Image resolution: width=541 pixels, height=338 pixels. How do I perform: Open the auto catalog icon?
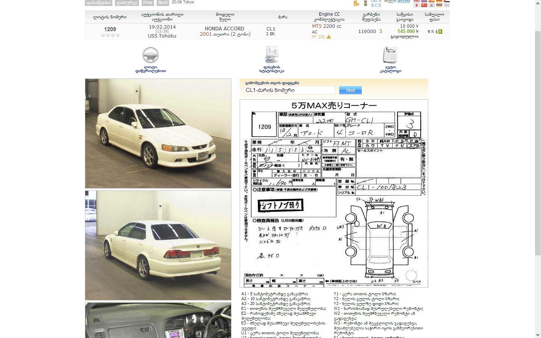390,55
